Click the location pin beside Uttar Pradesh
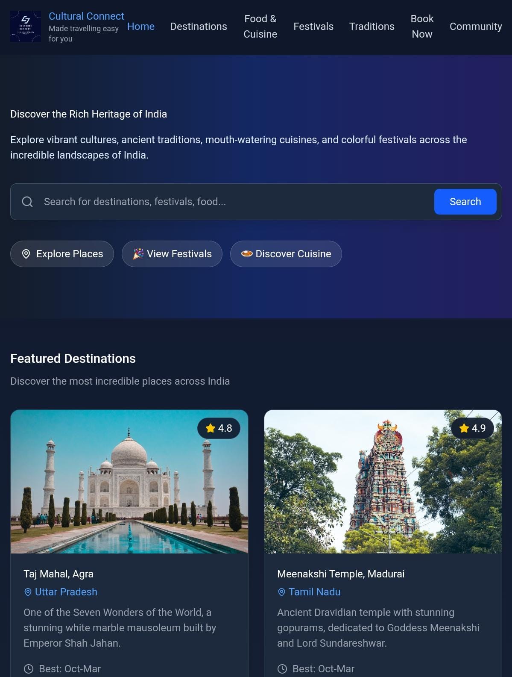The image size is (512, 677). point(28,592)
